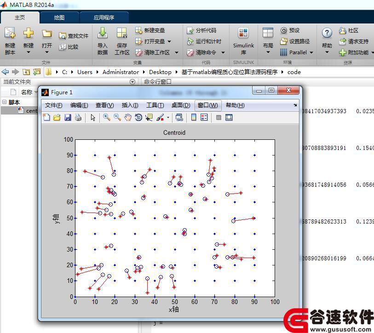Select rotate 3D tool

point(138,117)
